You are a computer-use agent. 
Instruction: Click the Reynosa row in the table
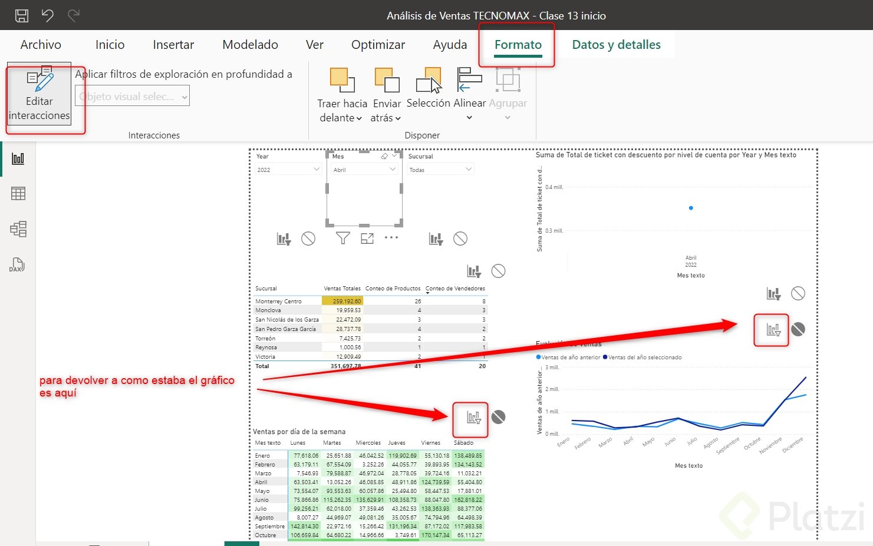pyautogui.click(x=371, y=348)
